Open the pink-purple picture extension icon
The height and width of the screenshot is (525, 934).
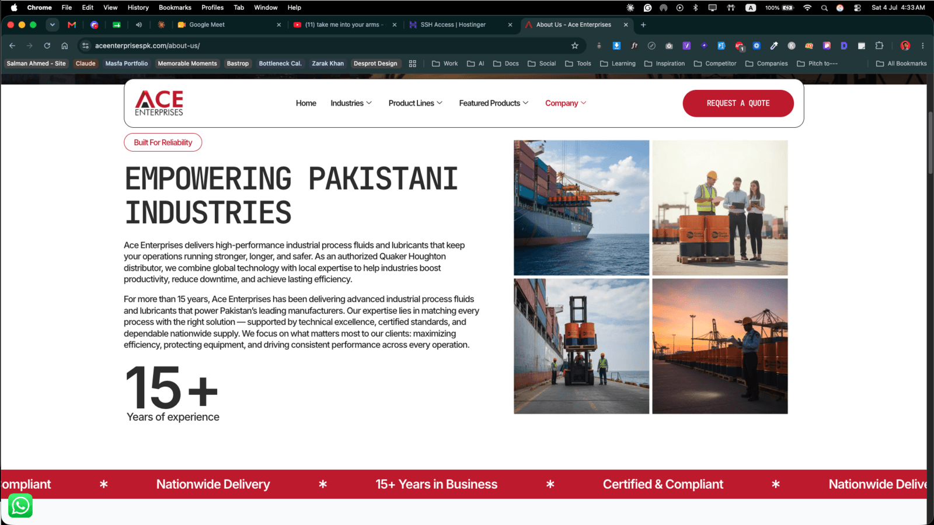(827, 45)
